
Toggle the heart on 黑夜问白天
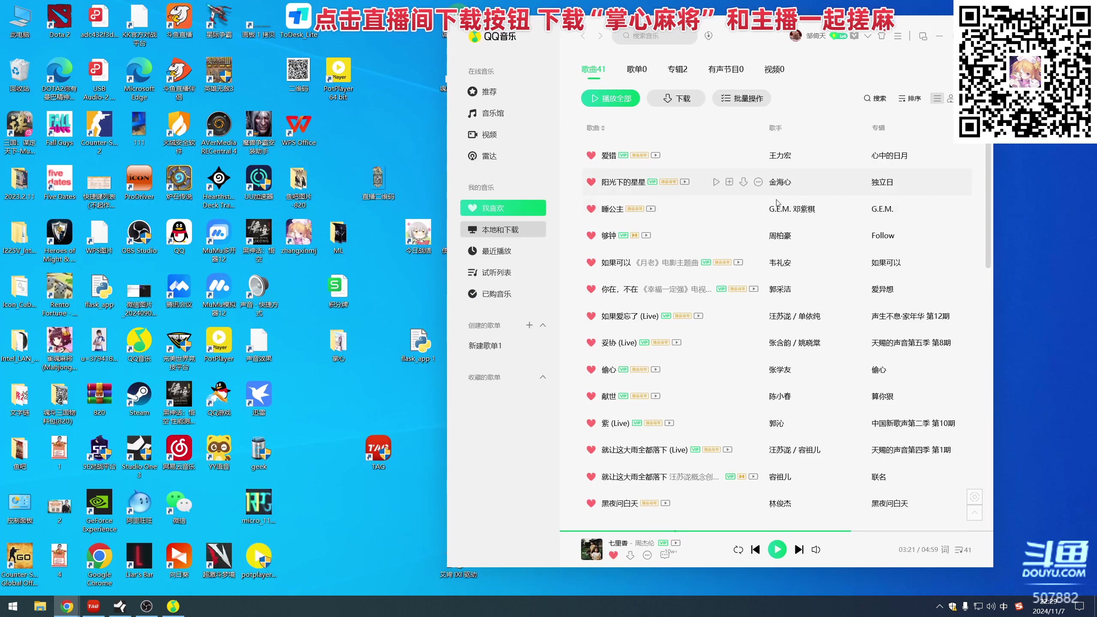tap(591, 503)
